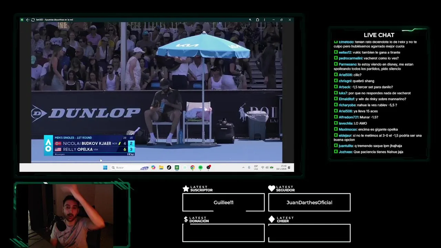Click richaryobe's chat message about rublev
The width and height of the screenshot is (441, 248).
[x=365, y=105]
